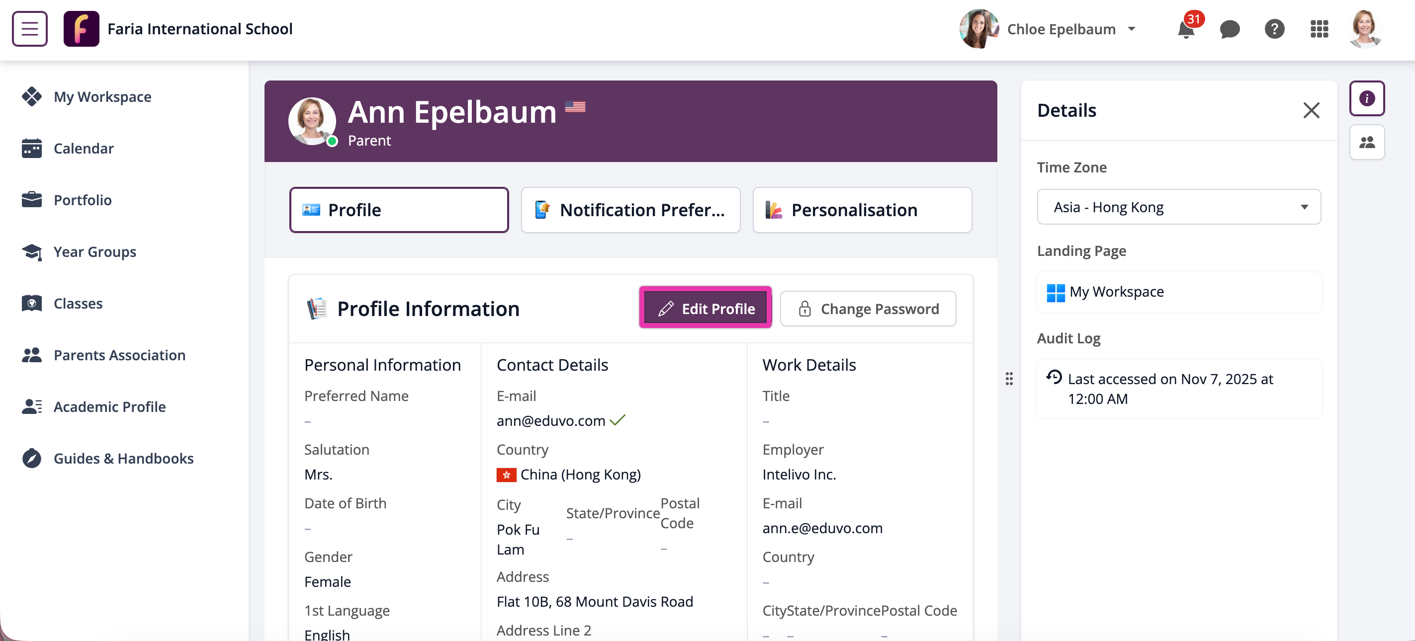Switch to the Notification Preferences tab
The height and width of the screenshot is (641, 1415).
click(x=630, y=210)
